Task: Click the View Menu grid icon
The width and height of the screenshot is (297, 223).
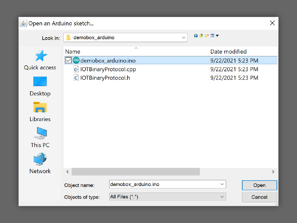Action: (x=213, y=36)
